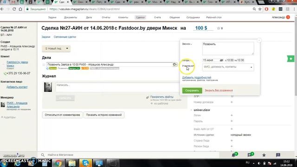
Task: Open Skype from the Windows taskbar
Action: click(x=85, y=163)
